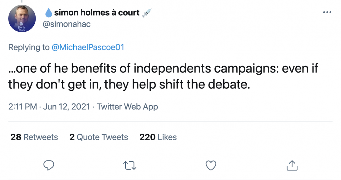Click the water droplet emoji before the name
Viewport: 341px width, 180px height.
pos(49,13)
